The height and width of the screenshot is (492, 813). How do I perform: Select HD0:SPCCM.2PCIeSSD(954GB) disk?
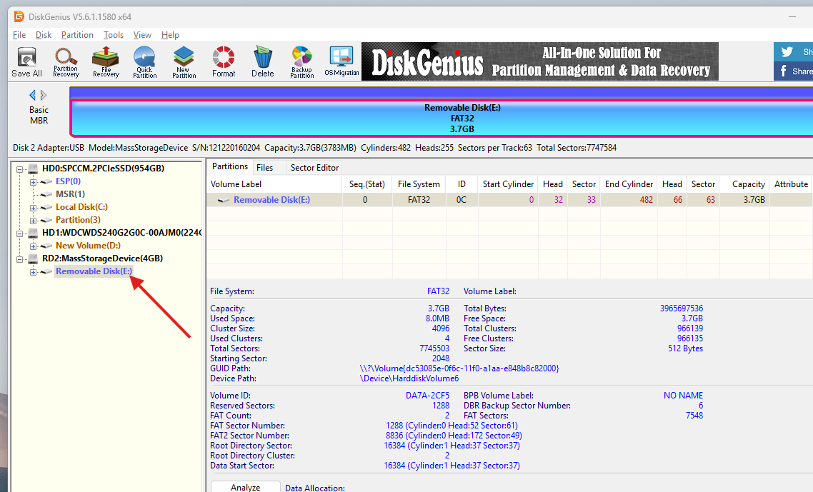[103, 168]
